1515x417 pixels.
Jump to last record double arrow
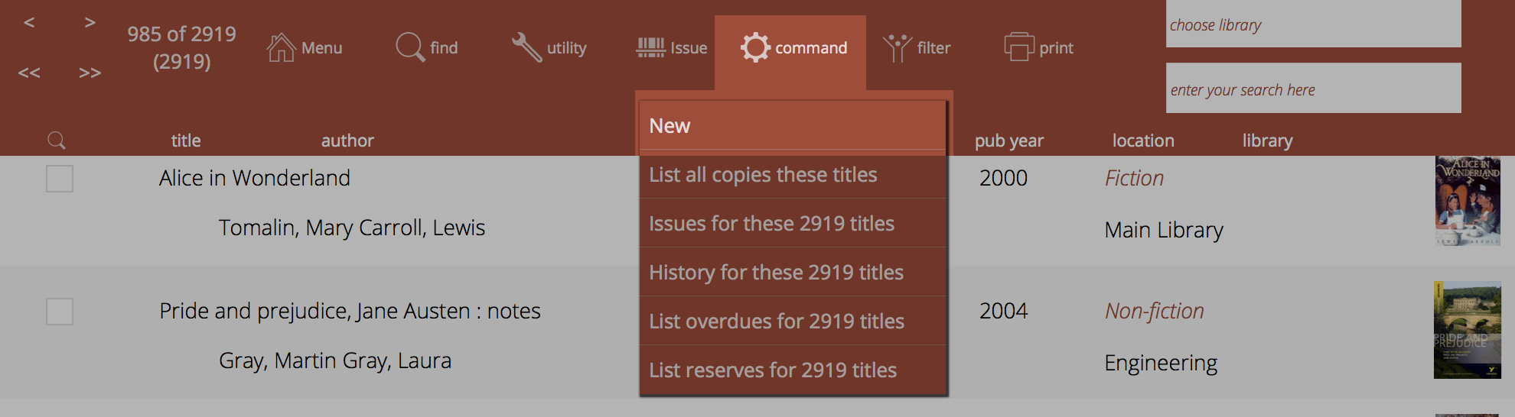tap(90, 73)
